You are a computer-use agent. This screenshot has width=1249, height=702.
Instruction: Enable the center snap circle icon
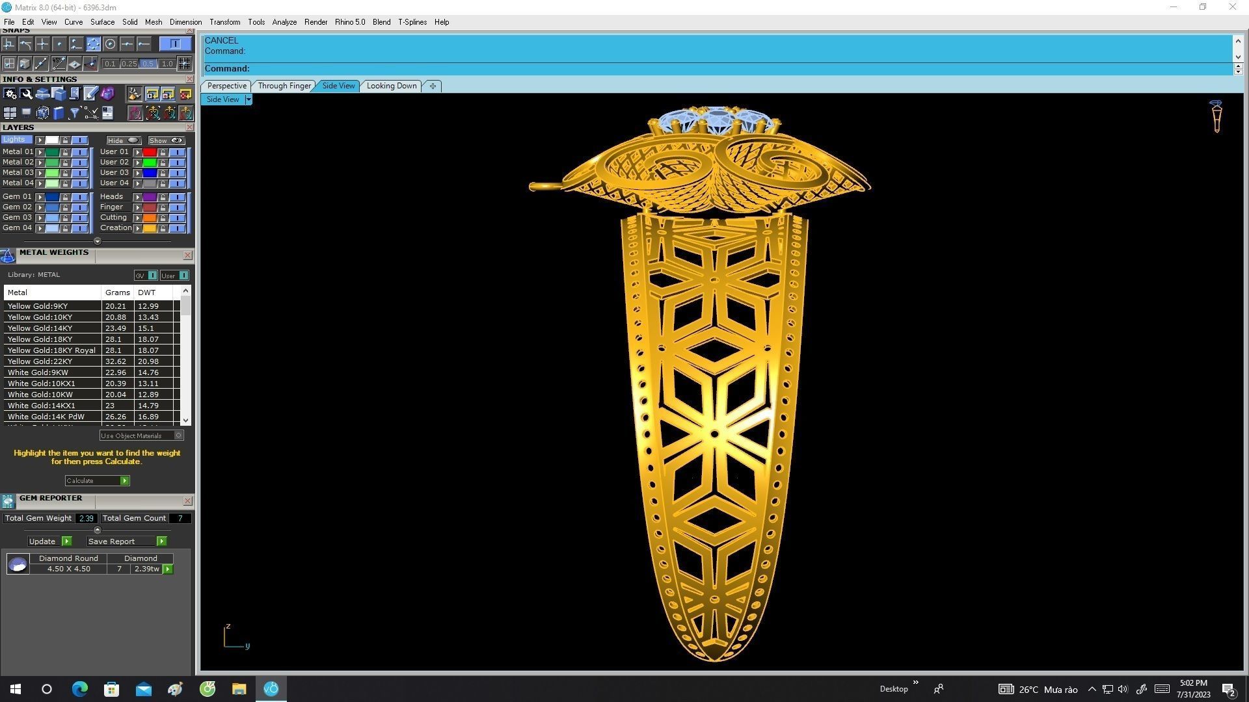point(110,44)
